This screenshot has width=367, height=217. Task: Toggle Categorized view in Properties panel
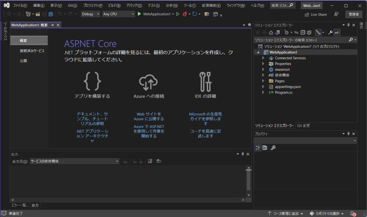coord(258,148)
